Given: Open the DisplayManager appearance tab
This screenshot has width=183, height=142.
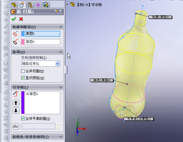Looking at the screenshot, I should (46, 5).
